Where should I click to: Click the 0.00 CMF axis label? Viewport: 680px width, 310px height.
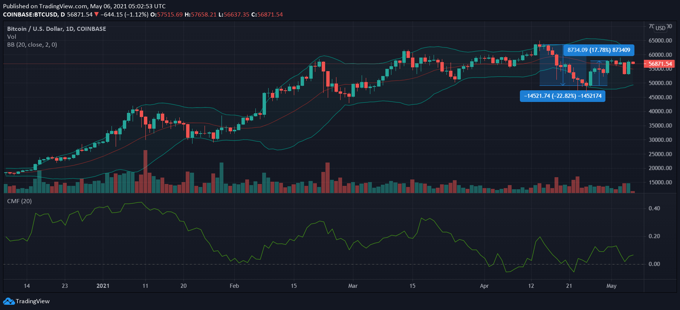click(x=654, y=264)
